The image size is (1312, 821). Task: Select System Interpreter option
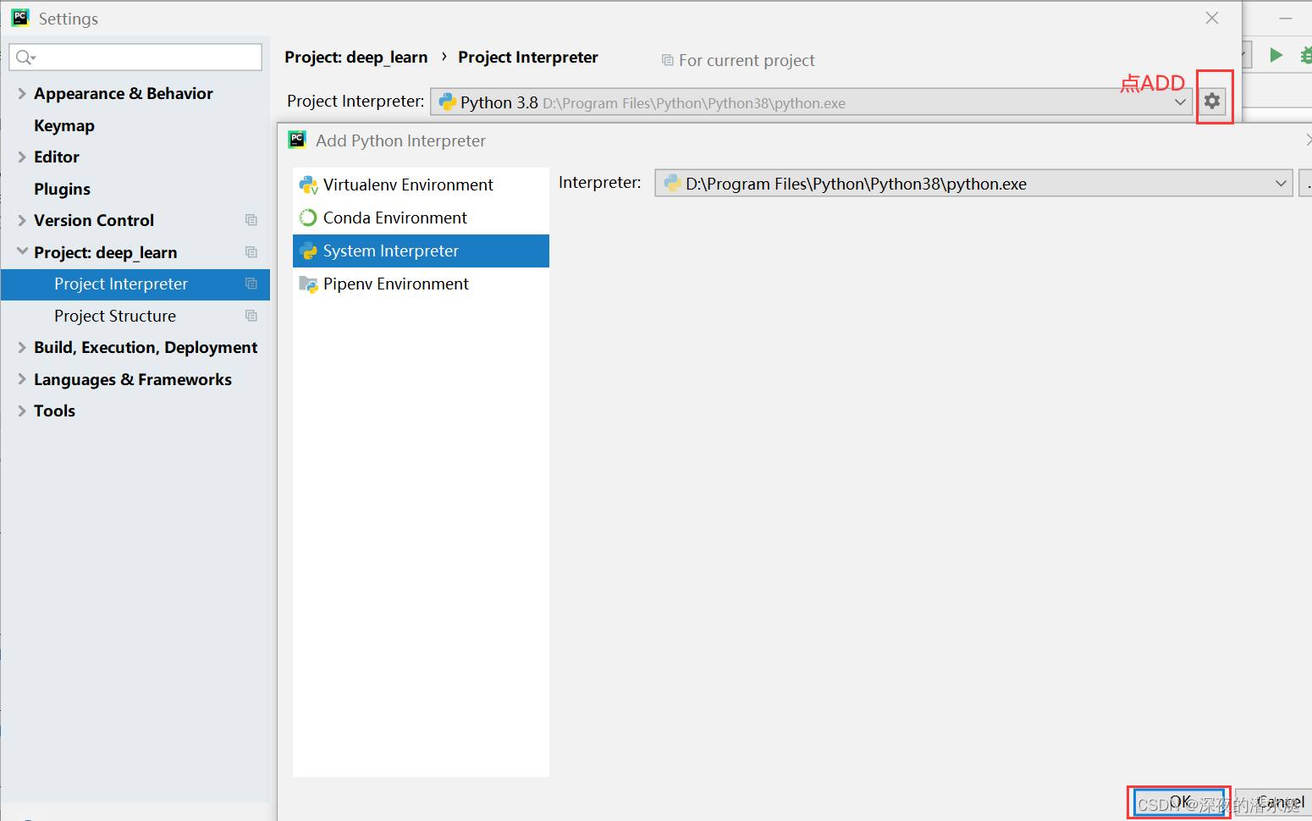[x=421, y=251]
